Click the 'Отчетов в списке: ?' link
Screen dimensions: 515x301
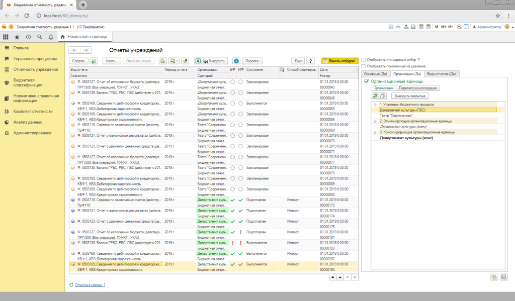pos(90,285)
